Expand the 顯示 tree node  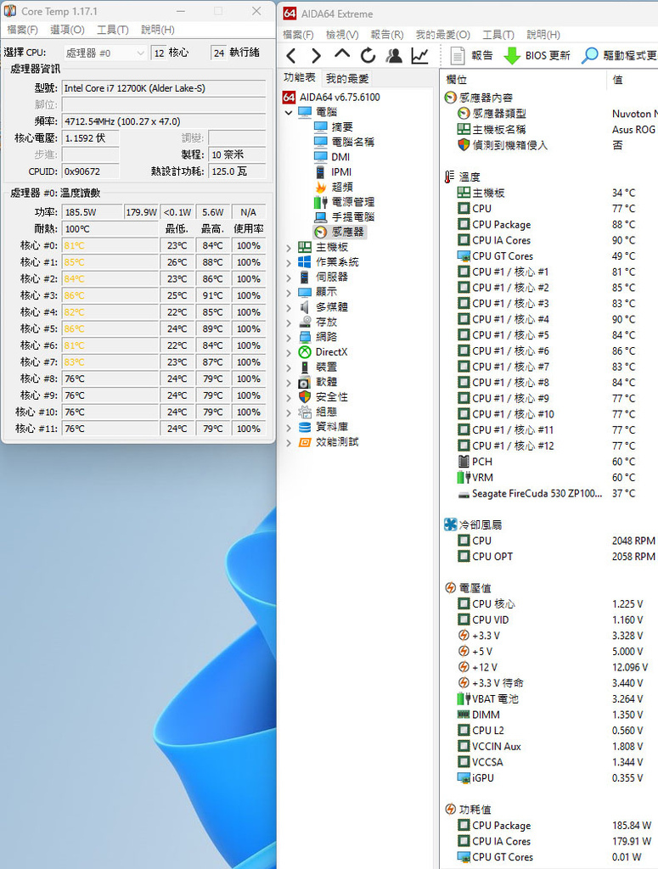(x=289, y=293)
